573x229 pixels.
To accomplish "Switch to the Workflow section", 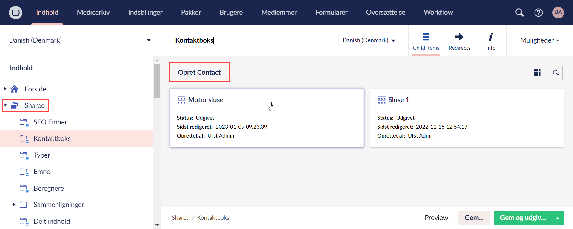I will coord(438,13).
